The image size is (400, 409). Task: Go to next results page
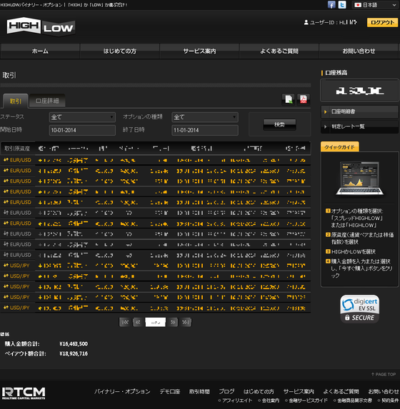click(x=173, y=323)
